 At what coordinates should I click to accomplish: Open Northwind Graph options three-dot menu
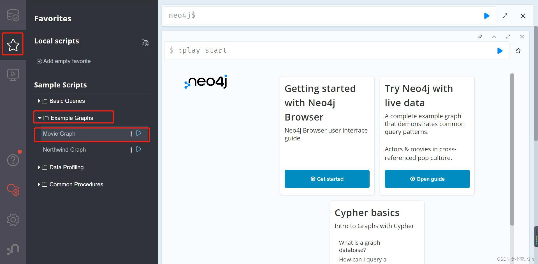131,150
